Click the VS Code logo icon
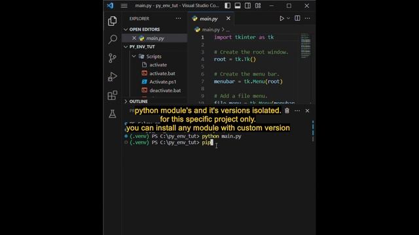 click(110, 6)
